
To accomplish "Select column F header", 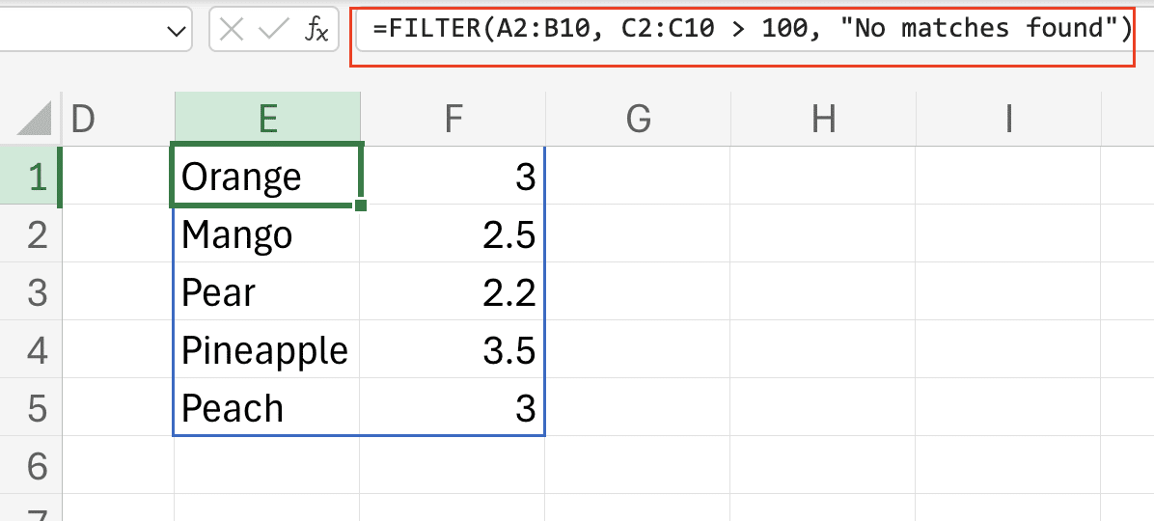I will point(452,118).
